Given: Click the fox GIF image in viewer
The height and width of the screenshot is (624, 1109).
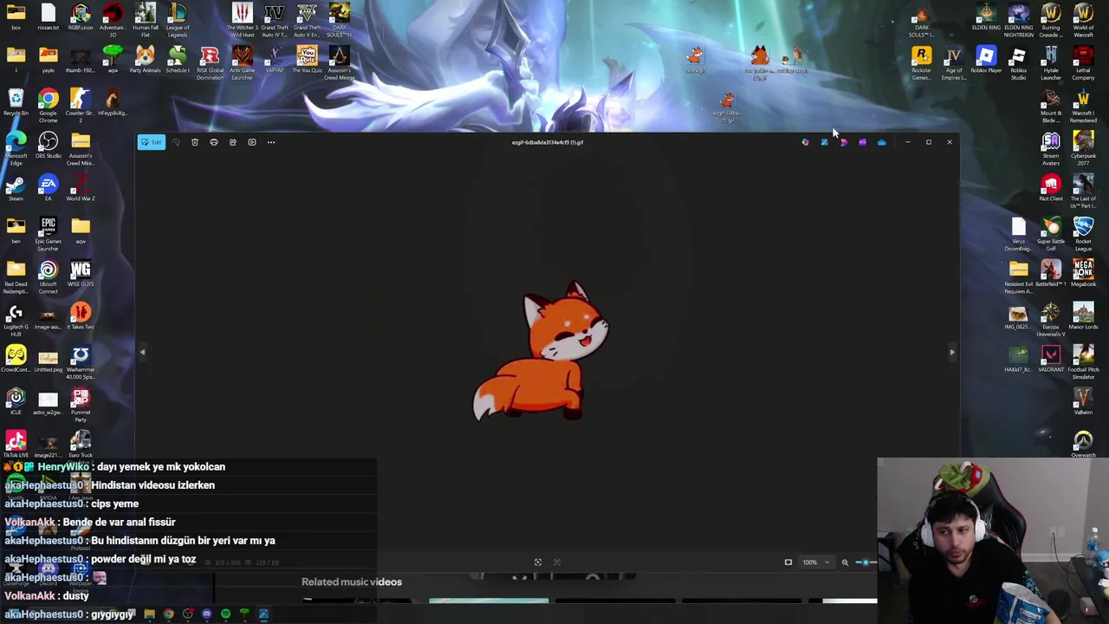Looking at the screenshot, I should click(542, 351).
